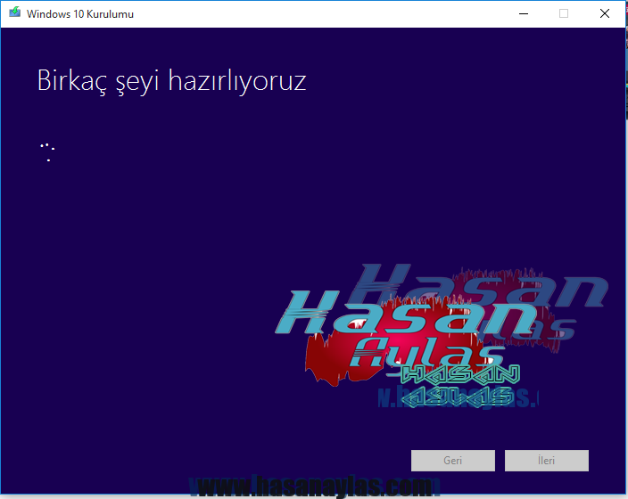The image size is (628, 499).
Task: Maximize the Windows 10 Kurulumu window
Action: point(564,13)
